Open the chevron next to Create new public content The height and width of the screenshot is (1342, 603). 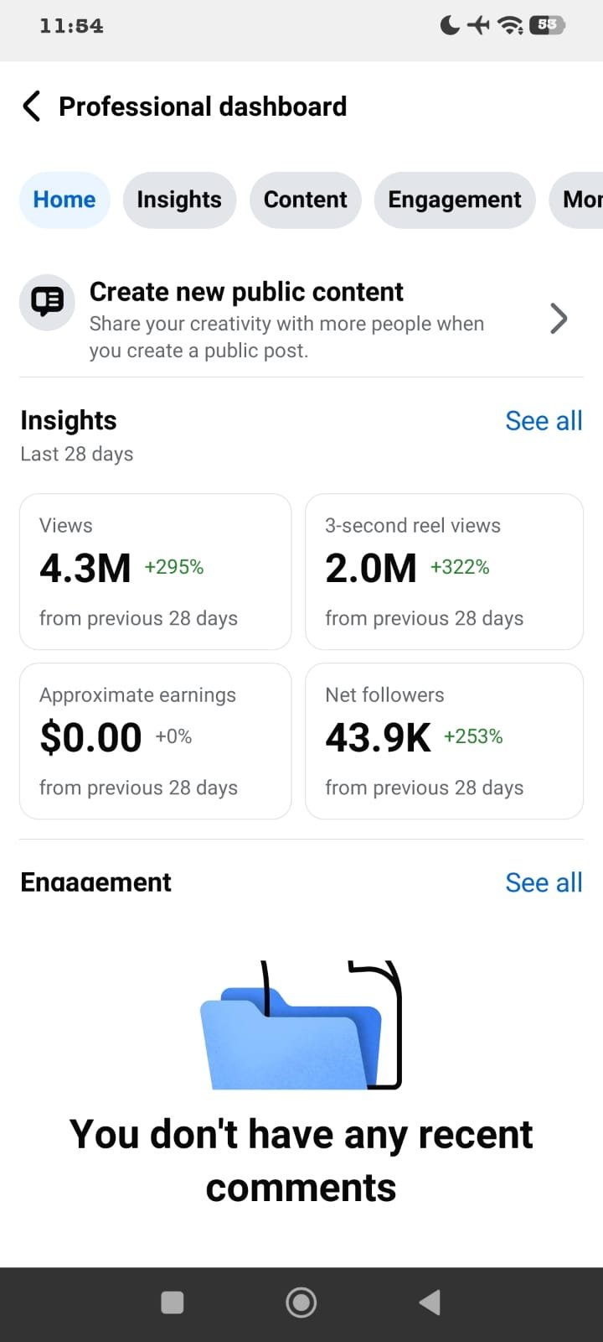click(x=559, y=319)
